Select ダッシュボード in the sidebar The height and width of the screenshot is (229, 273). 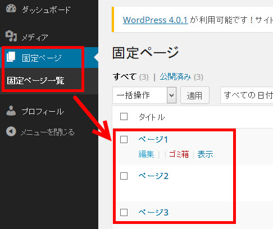point(46,10)
